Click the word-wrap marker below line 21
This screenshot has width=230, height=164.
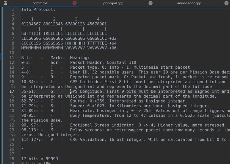[13, 120]
